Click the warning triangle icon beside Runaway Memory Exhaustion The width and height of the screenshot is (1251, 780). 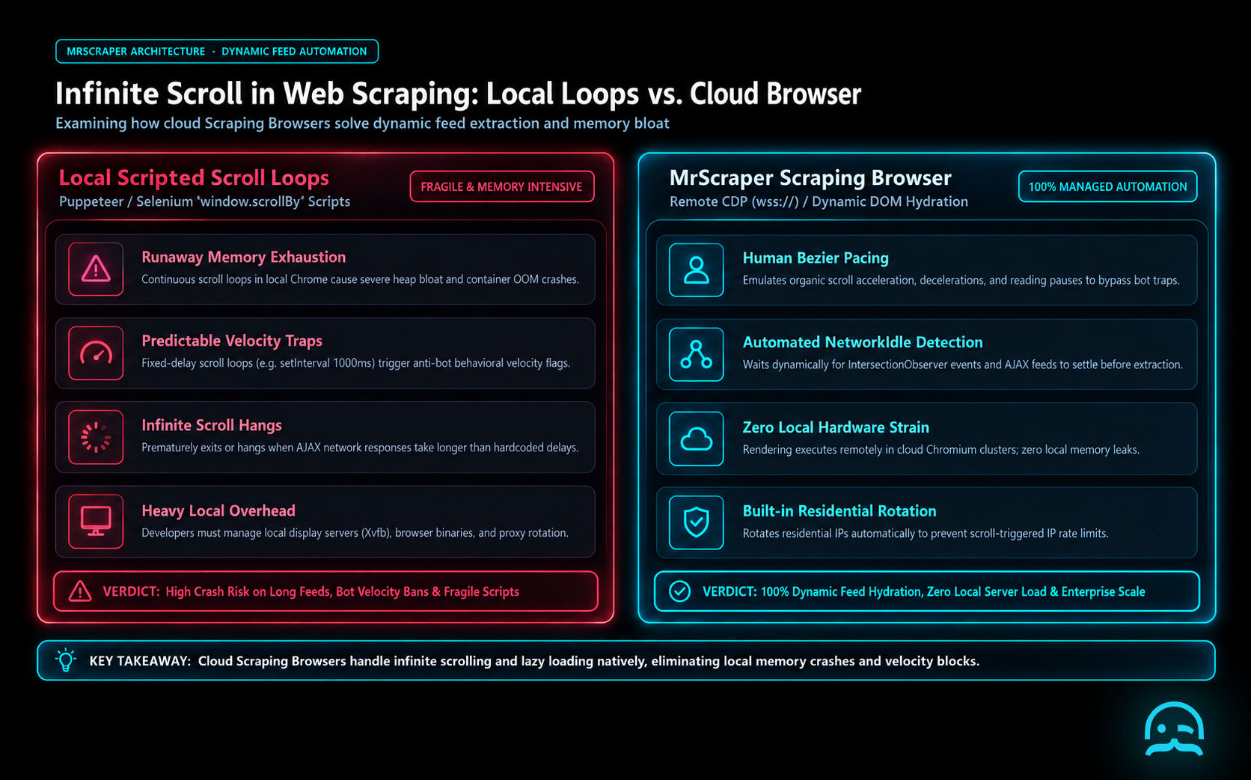[96, 269]
